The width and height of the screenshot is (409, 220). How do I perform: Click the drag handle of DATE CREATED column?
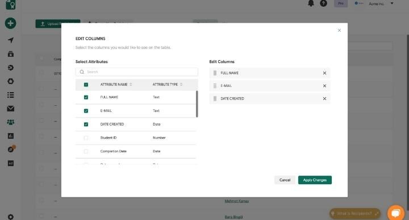pos(215,99)
